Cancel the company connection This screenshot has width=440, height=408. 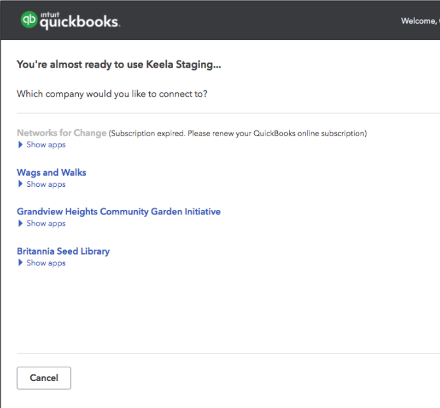pos(44,378)
